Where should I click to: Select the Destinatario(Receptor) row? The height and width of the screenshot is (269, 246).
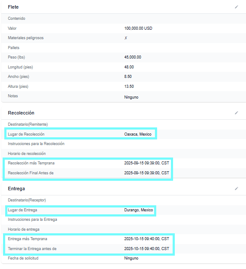click(123, 200)
